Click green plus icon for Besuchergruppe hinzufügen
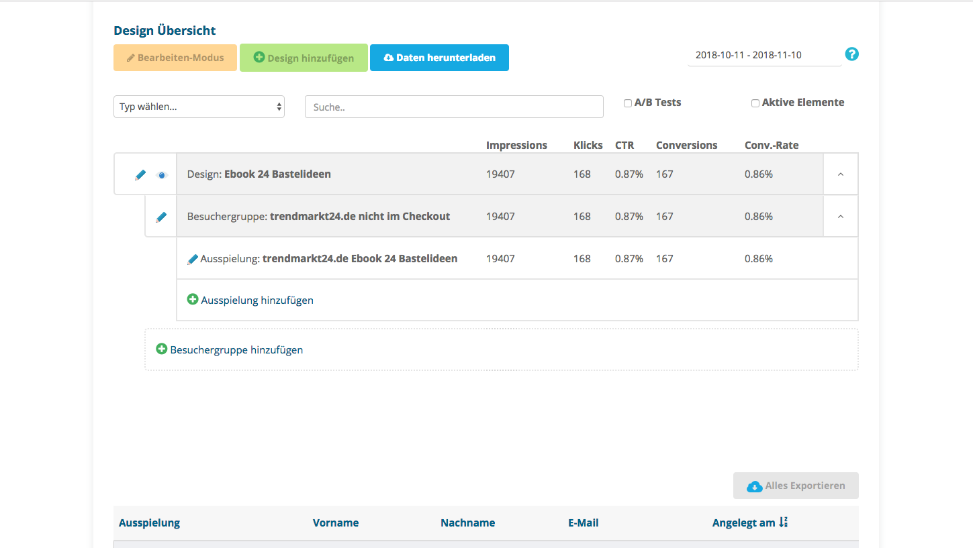This screenshot has height=548, width=973. coord(162,349)
